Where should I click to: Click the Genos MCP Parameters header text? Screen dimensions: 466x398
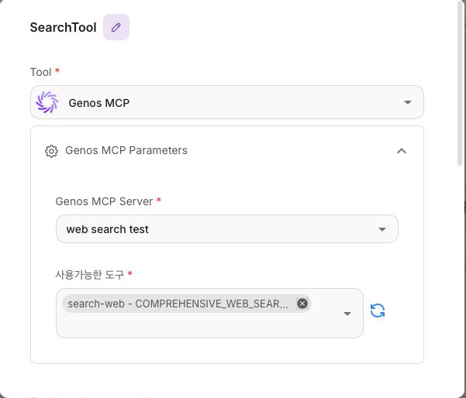126,150
